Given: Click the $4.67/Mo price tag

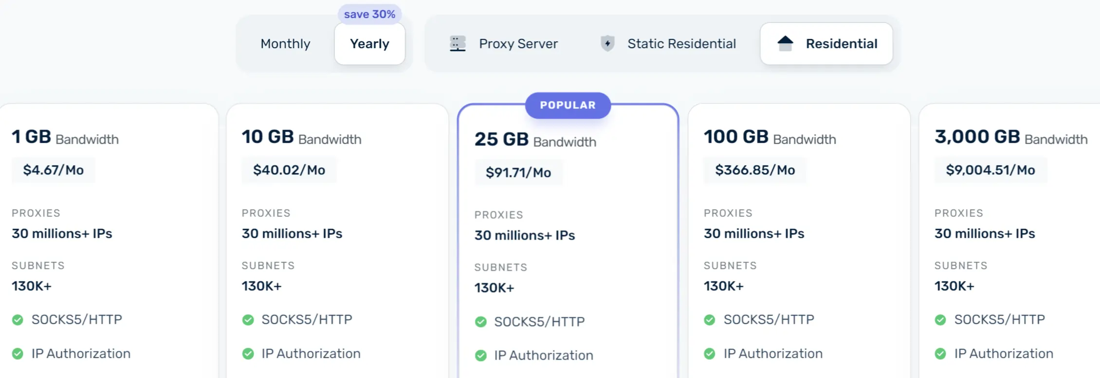Looking at the screenshot, I should (x=54, y=170).
